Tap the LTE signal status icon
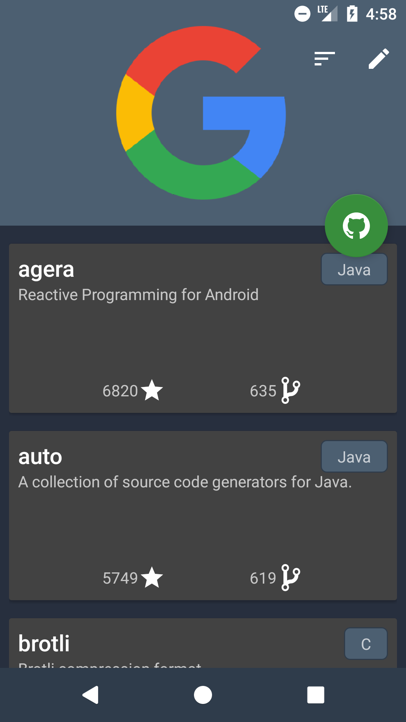Screen dimensions: 406x722 tap(327, 14)
